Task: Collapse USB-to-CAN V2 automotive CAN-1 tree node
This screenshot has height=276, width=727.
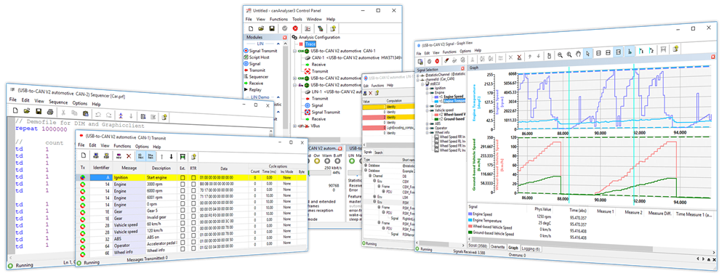Action: point(294,51)
